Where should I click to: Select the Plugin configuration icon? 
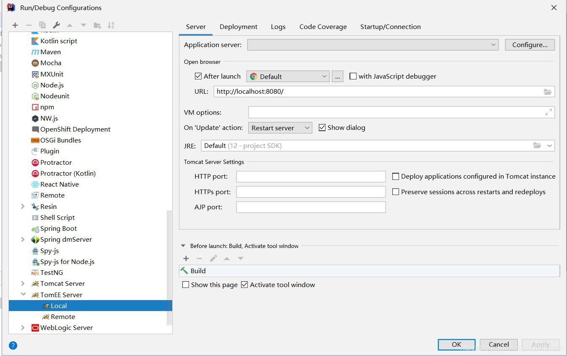point(35,151)
